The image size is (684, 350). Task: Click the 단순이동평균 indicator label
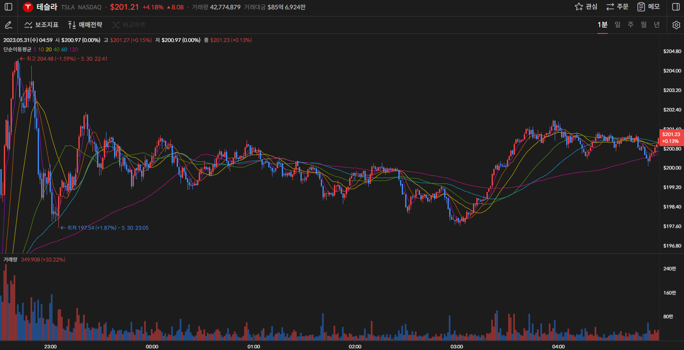point(17,50)
